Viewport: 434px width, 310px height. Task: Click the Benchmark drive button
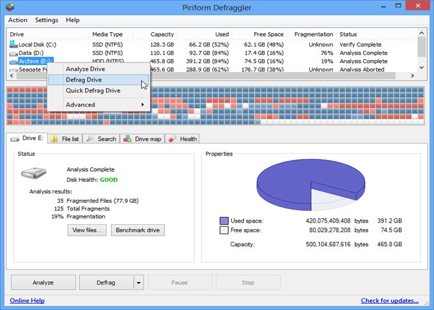click(138, 230)
